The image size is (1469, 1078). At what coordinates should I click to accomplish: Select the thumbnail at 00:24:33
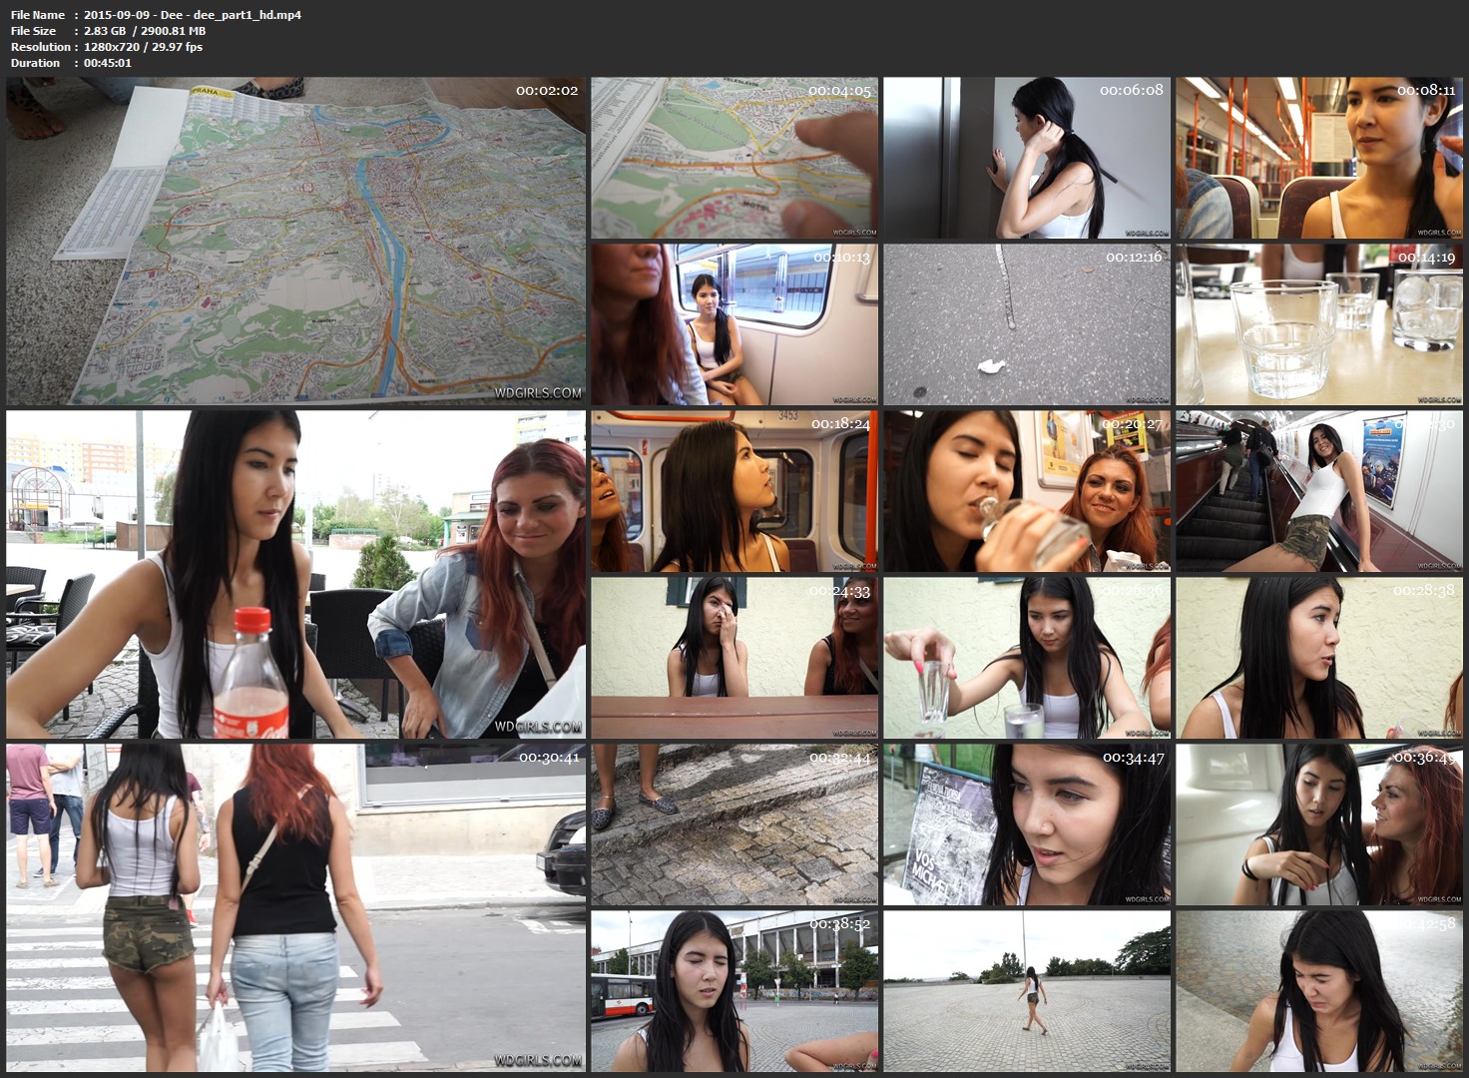[734, 657]
